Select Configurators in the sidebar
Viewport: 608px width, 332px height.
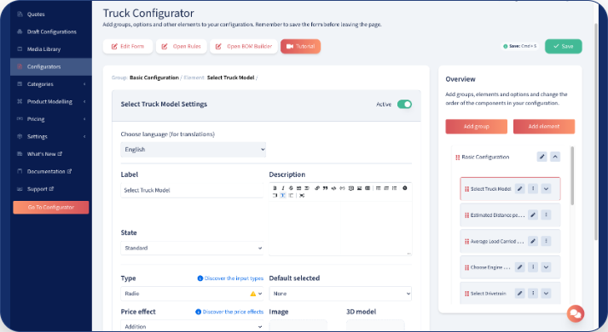click(51, 66)
